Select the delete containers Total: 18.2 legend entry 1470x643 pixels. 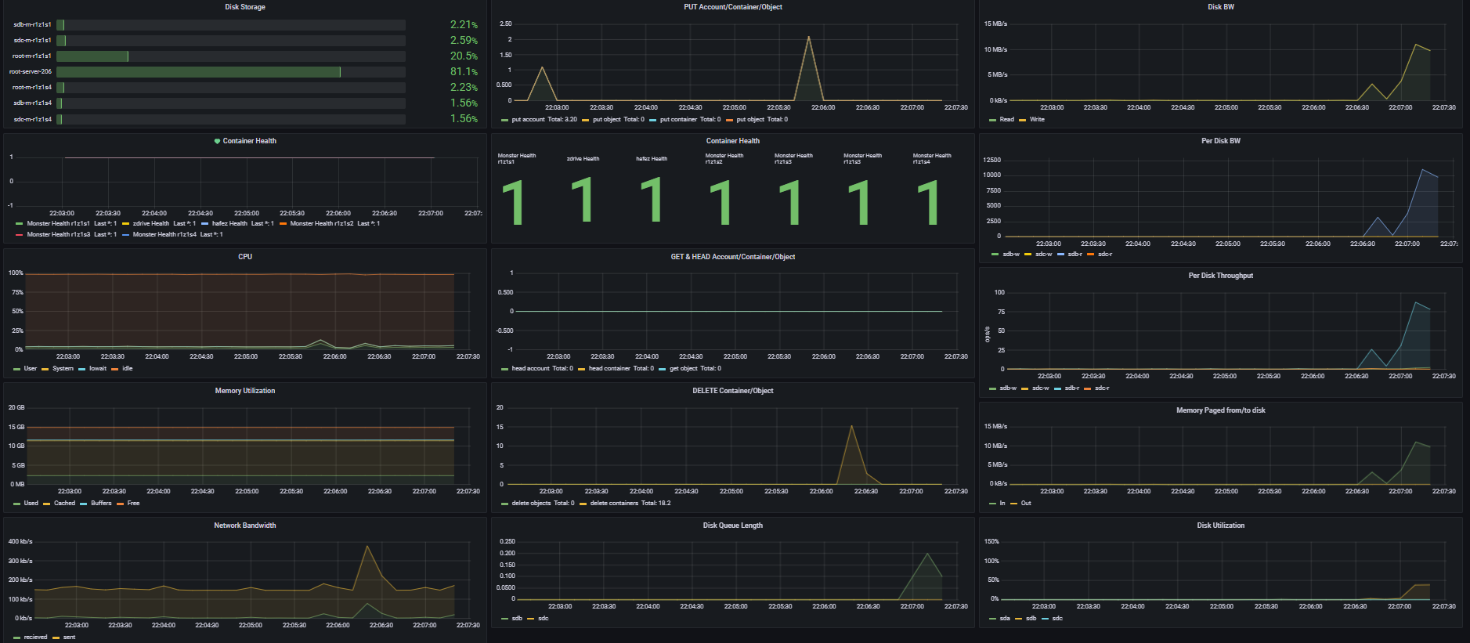coord(630,504)
